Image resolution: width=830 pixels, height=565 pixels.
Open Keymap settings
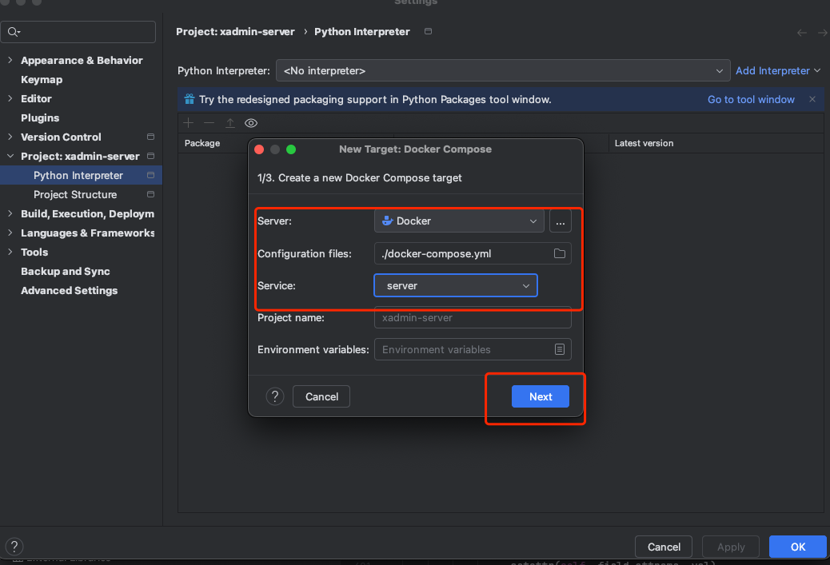pos(42,79)
